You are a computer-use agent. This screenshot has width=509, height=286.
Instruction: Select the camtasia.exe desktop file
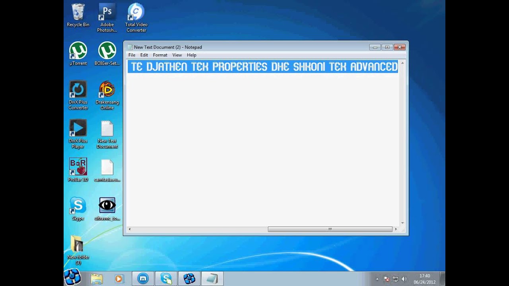107,170
